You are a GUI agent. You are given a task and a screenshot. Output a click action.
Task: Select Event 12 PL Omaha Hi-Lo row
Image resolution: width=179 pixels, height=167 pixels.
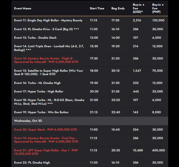(x=46, y=29)
